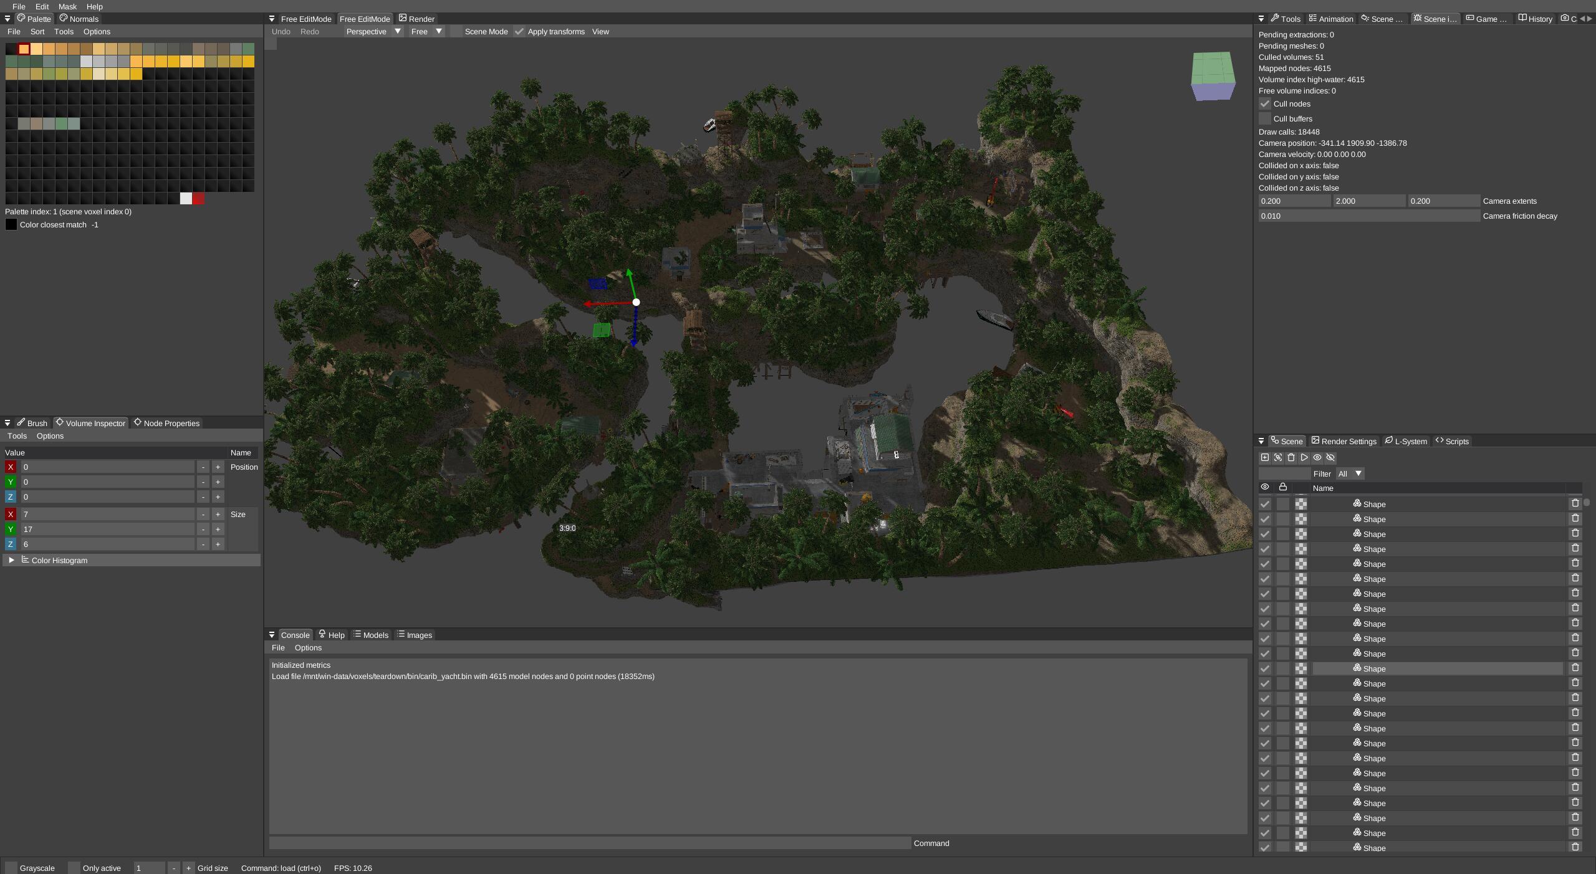
Task: Click the focus-selection icon beside the add node icon
Action: [1277, 457]
